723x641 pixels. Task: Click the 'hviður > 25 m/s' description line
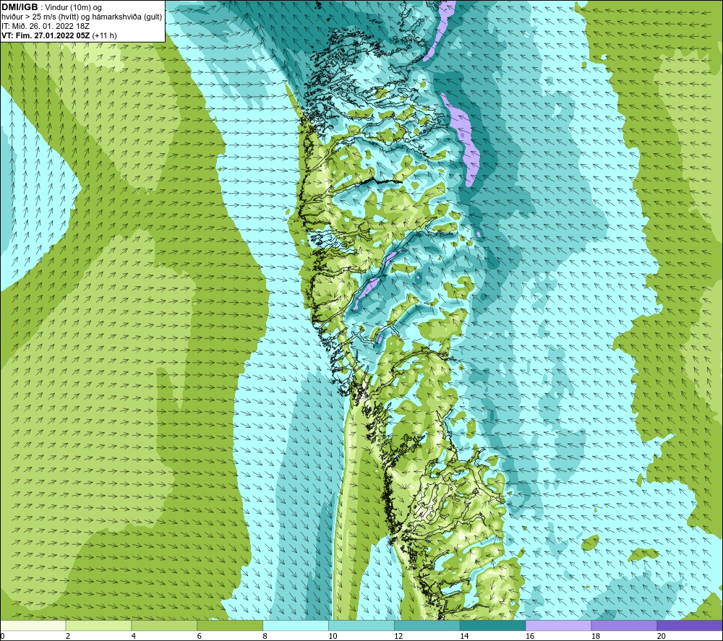pos(82,17)
